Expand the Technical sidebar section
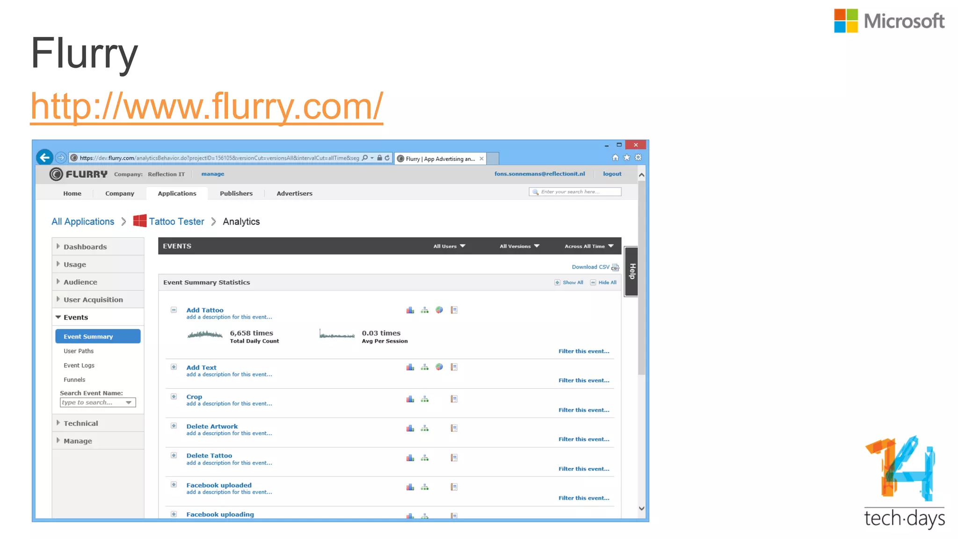This screenshot has width=958, height=539. click(98, 423)
